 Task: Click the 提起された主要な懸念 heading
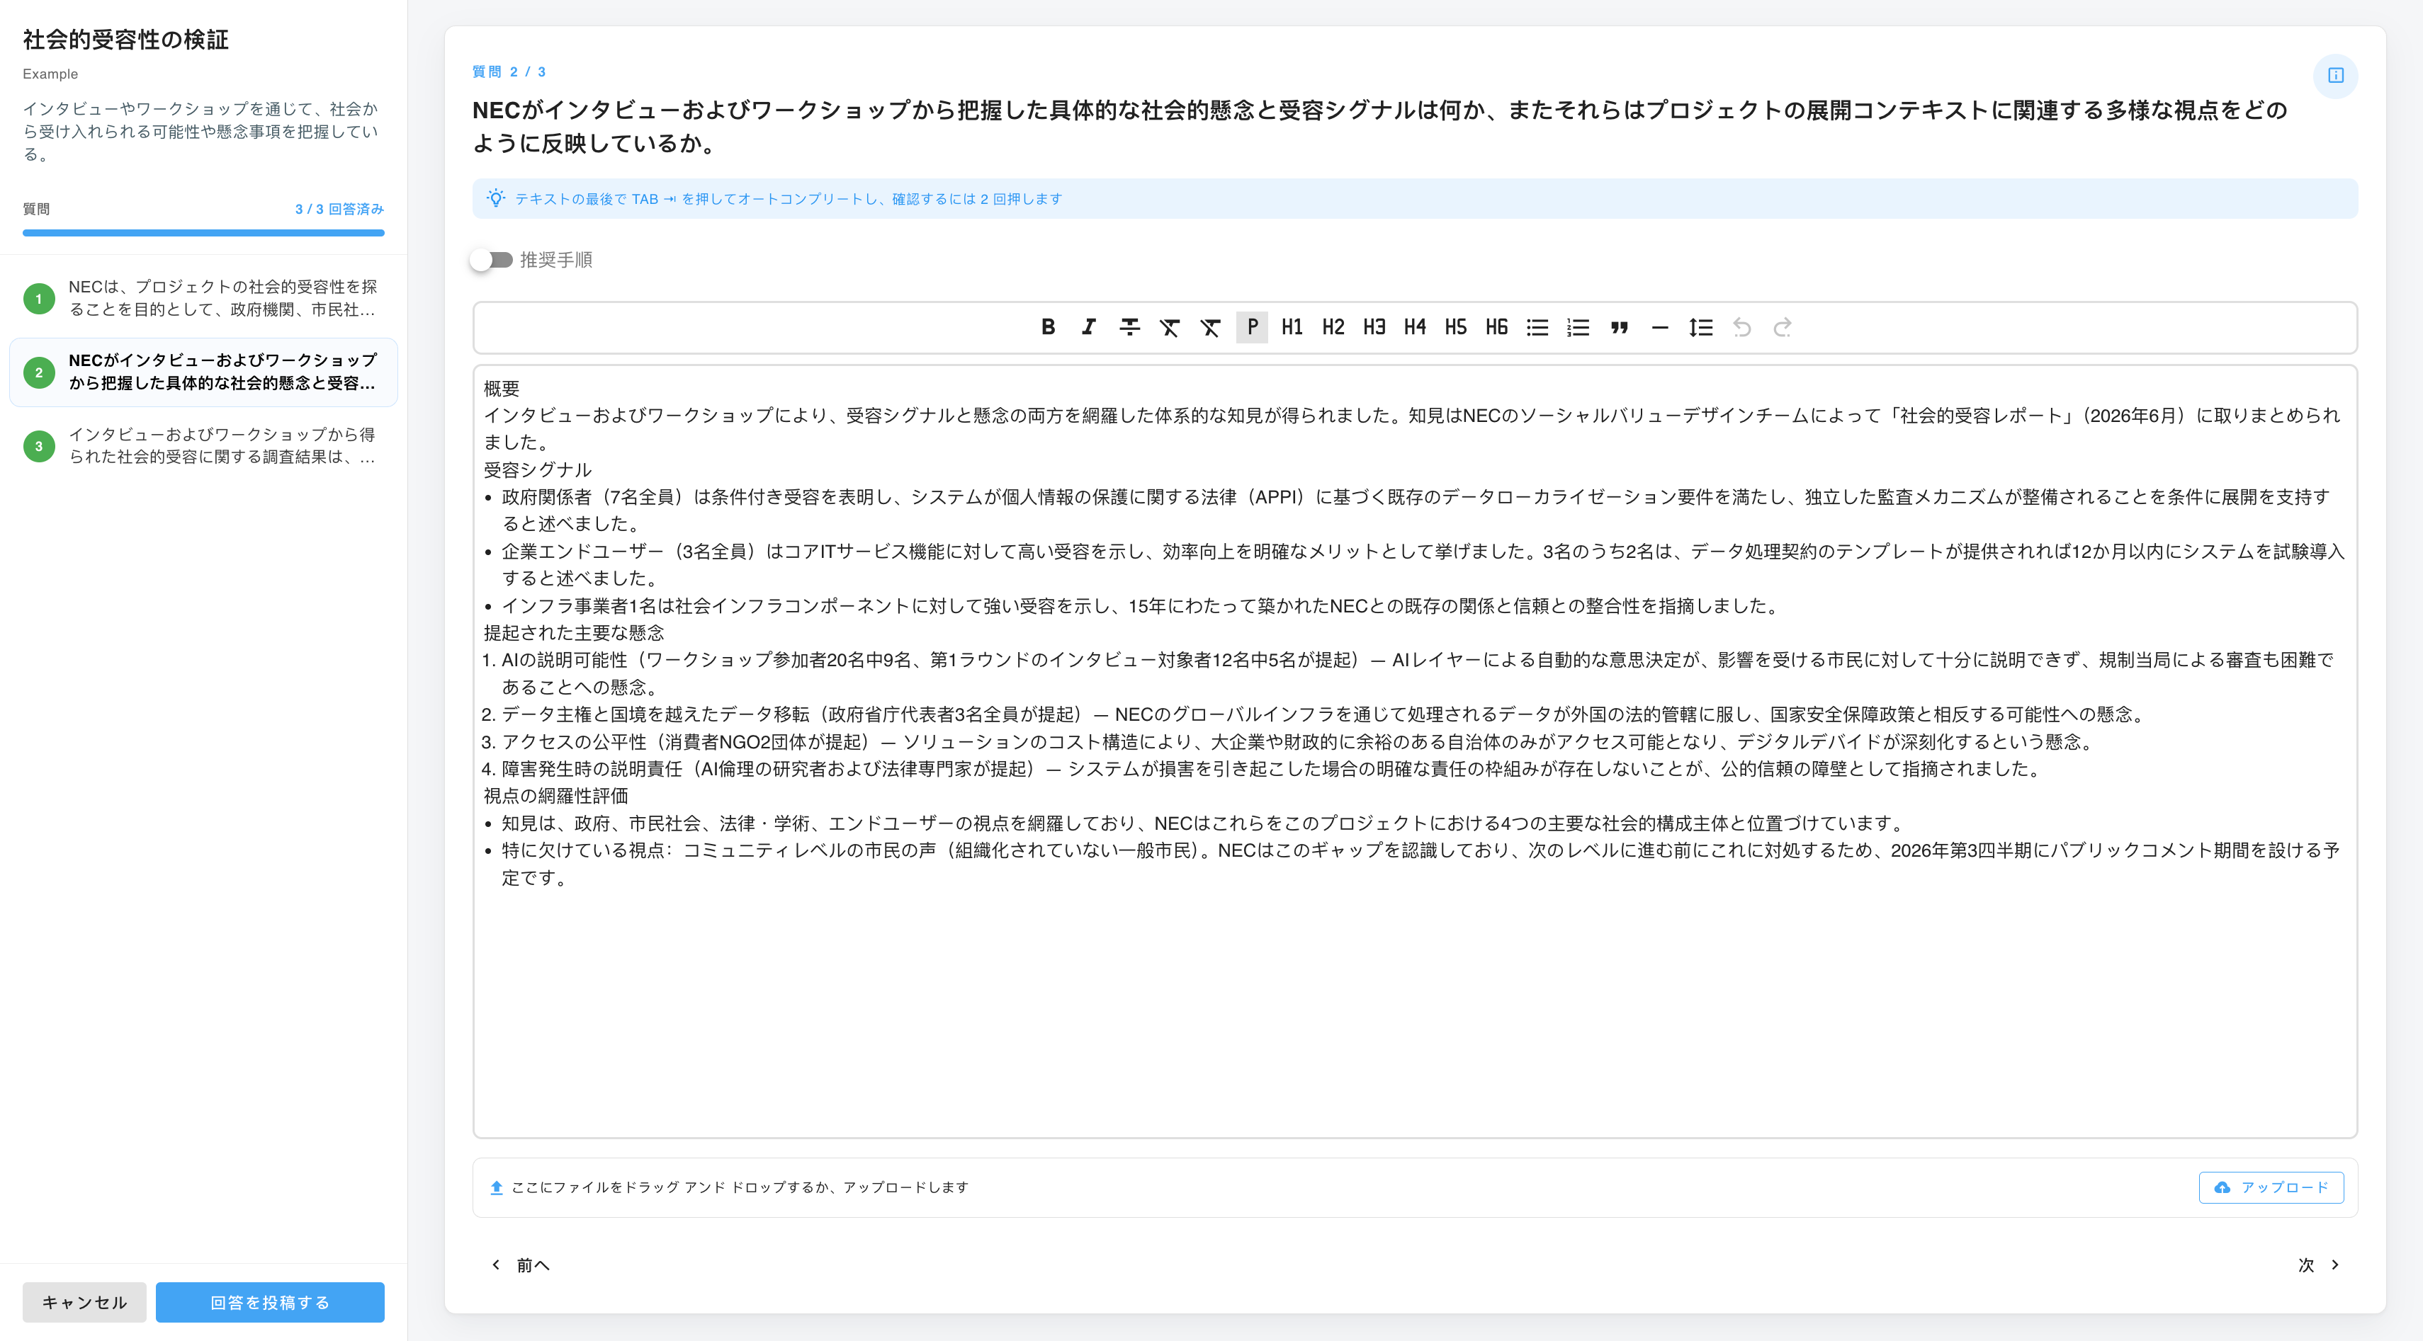pos(574,632)
